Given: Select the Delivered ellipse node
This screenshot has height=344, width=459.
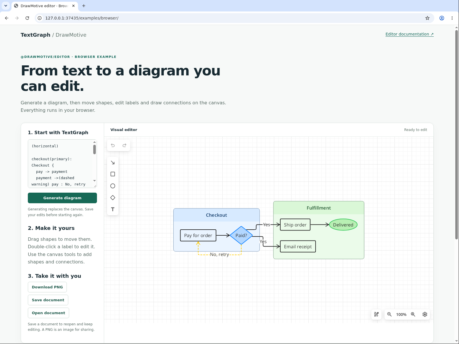Looking at the screenshot, I should pyautogui.click(x=343, y=225).
